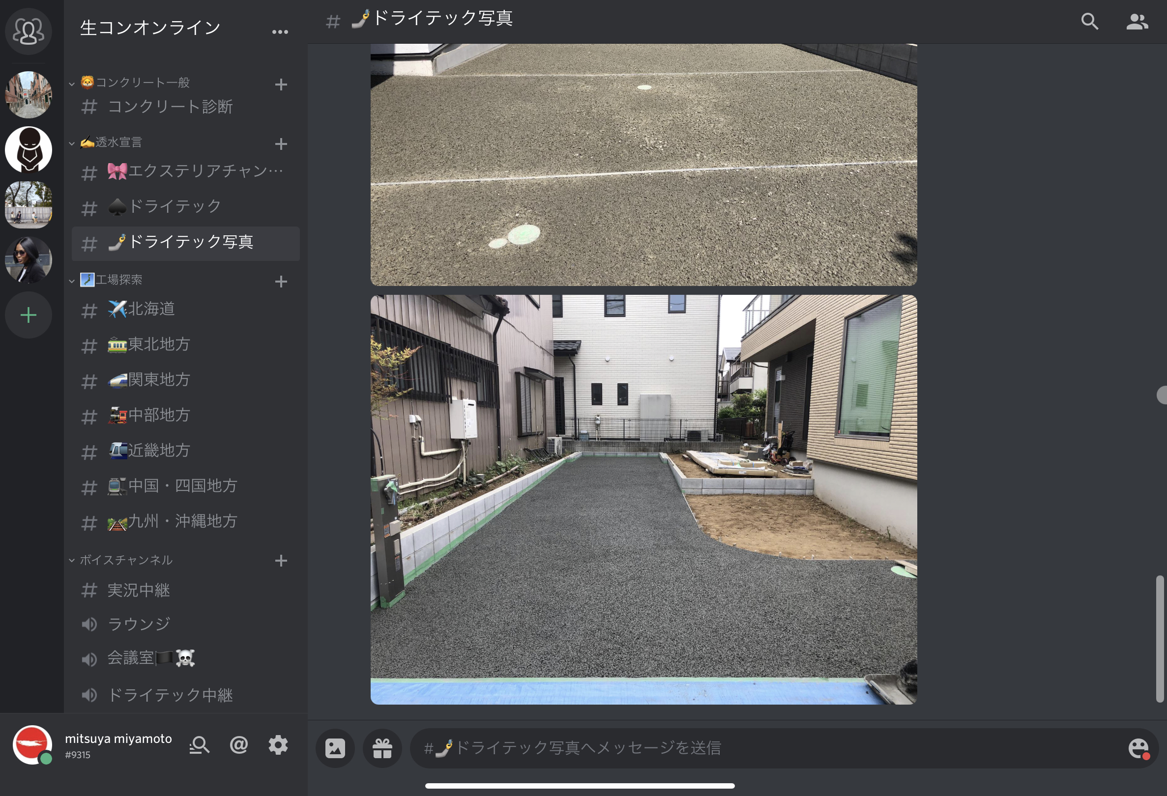Add channel to 工場探索 category

pos(281,282)
